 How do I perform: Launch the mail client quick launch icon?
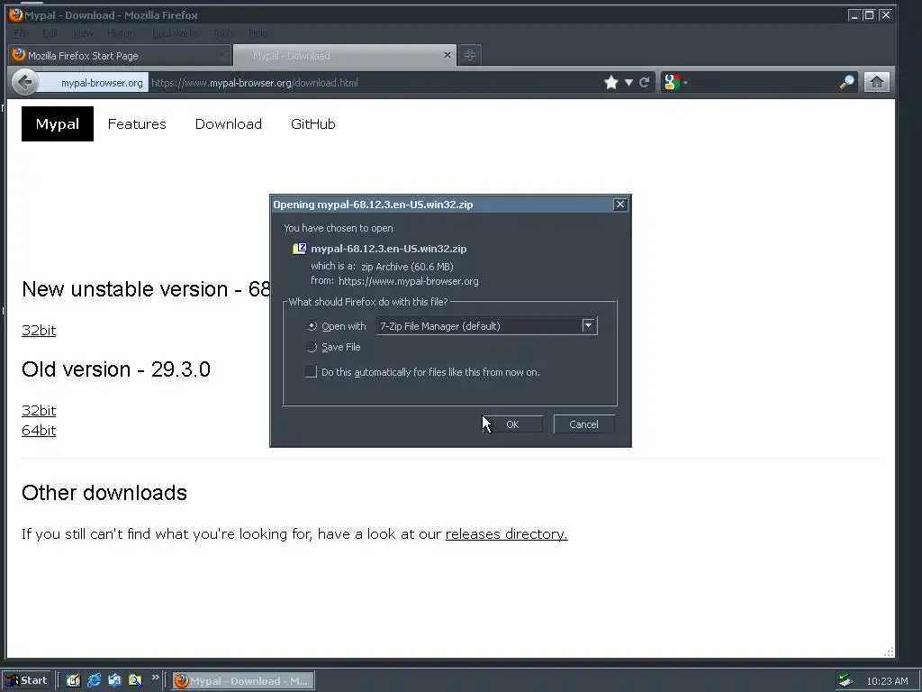point(114,680)
